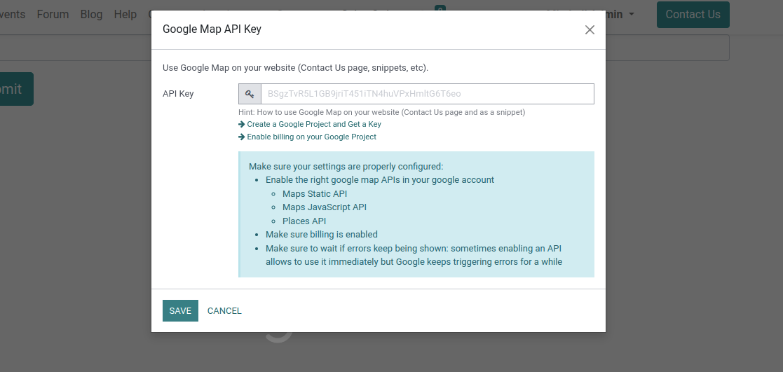
Task: Click the 'API Key' field label
Action: pos(178,94)
